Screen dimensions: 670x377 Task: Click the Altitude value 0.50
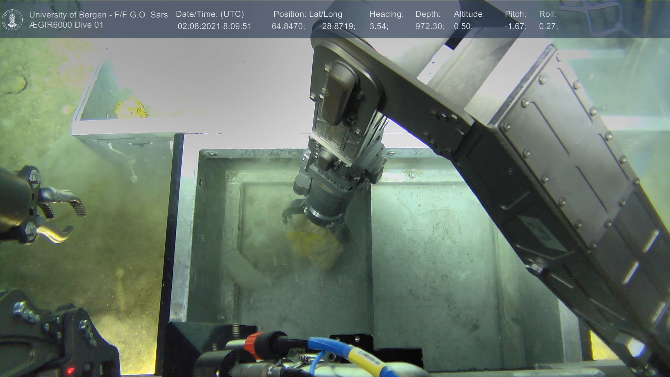coord(463,27)
